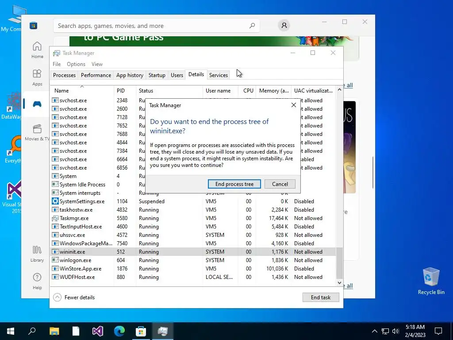Open Visual Studio from taskbar
Image resolution: width=453 pixels, height=340 pixels.
click(x=98, y=331)
